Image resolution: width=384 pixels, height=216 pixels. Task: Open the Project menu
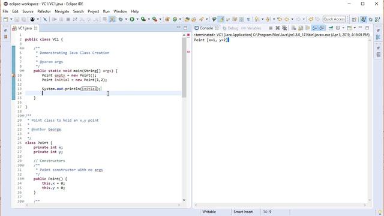[94, 11]
